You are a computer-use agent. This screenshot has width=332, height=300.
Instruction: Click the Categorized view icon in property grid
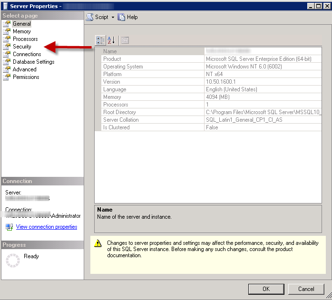tap(100, 40)
